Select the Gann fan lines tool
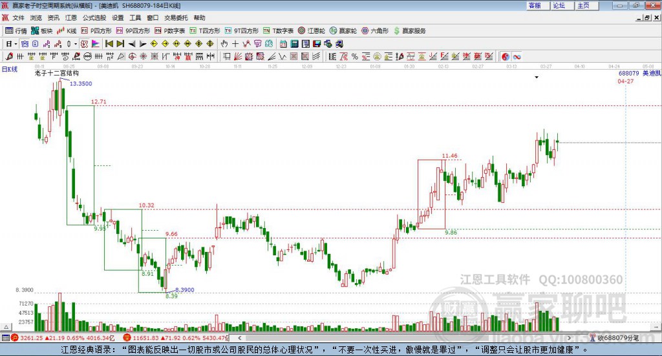Viewport: 662px width, 356px height. pos(239,56)
